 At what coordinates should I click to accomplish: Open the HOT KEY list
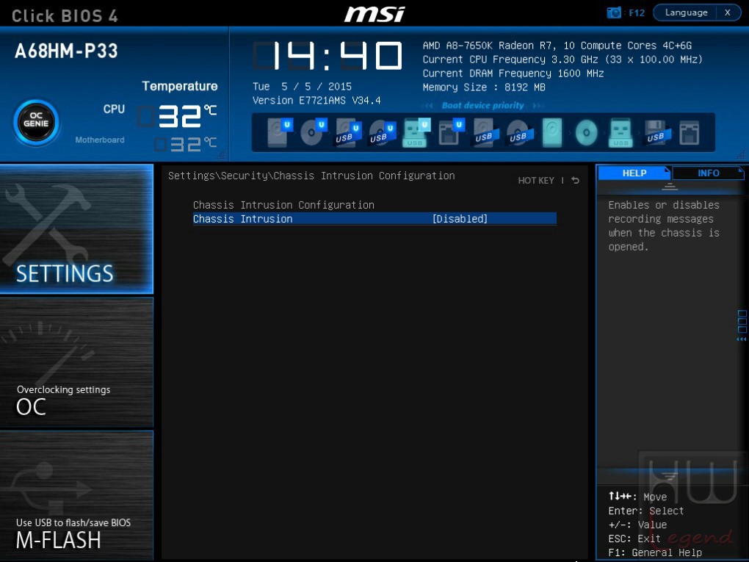click(536, 181)
